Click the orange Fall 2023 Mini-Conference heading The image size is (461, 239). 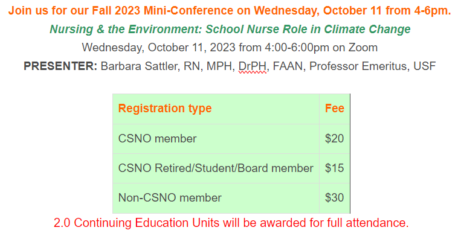tap(230, 11)
